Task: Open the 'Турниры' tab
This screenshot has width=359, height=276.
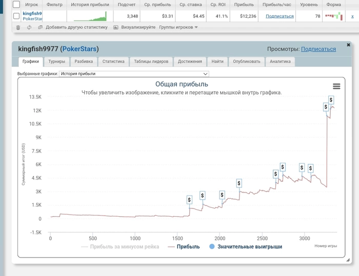Action: 57,61
